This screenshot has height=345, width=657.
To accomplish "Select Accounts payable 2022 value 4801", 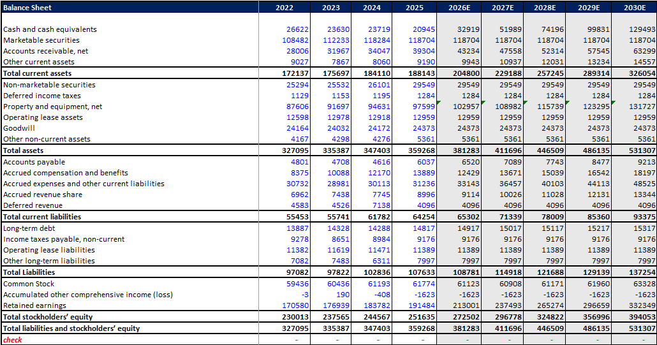I will pos(300,162).
